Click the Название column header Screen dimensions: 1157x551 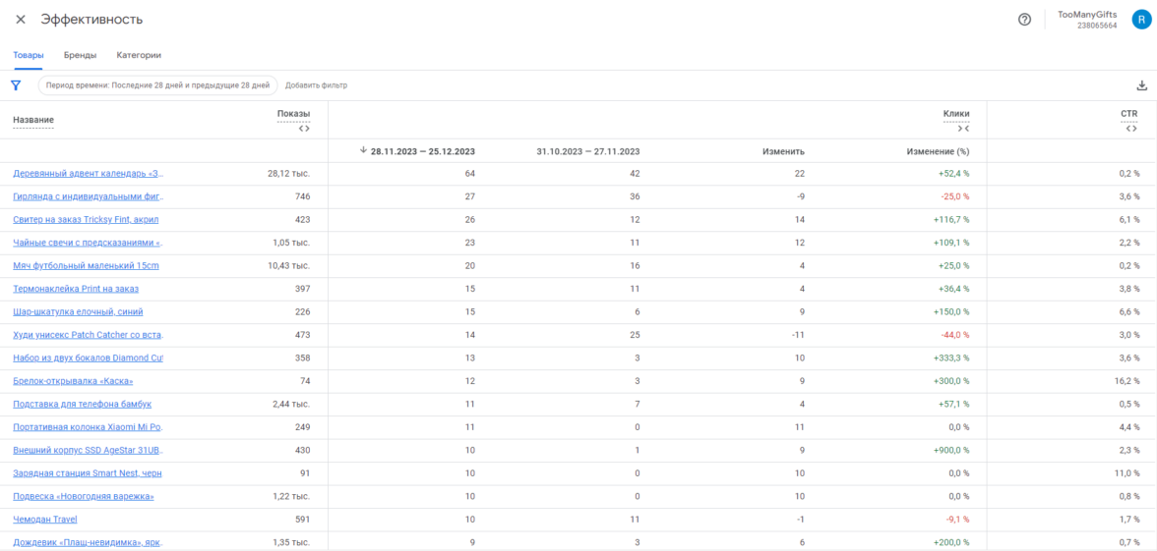coord(33,120)
